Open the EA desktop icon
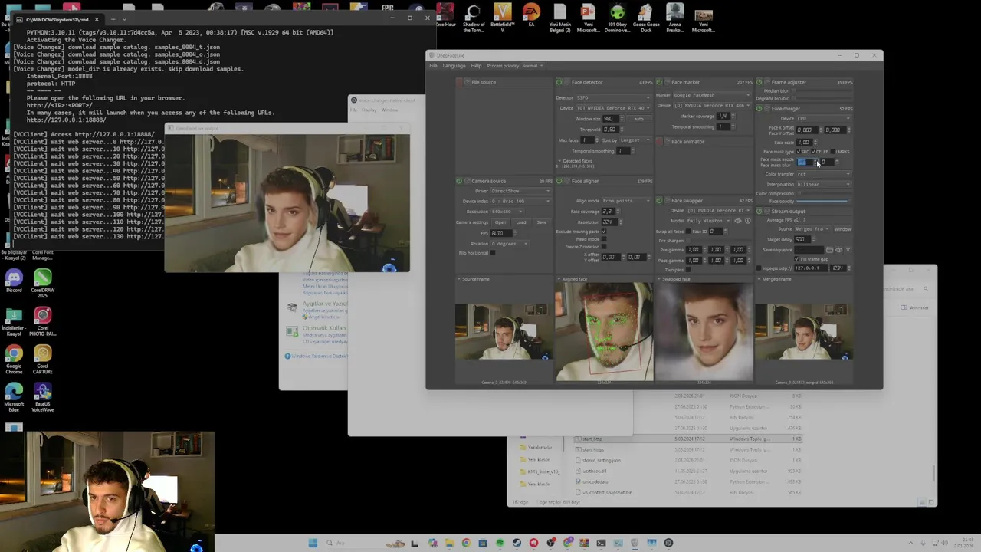The width and height of the screenshot is (981, 552). coord(530,16)
